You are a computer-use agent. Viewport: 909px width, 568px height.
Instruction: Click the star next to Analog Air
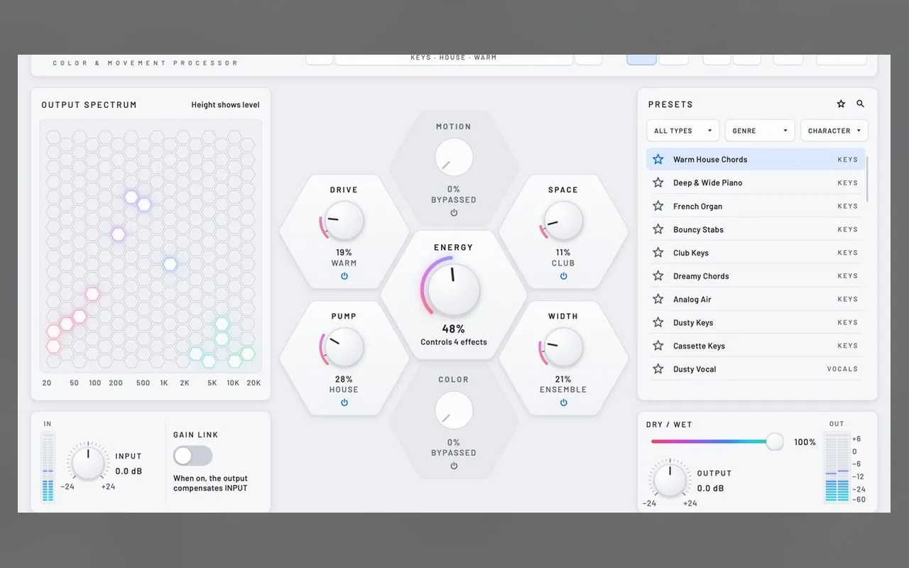(658, 299)
